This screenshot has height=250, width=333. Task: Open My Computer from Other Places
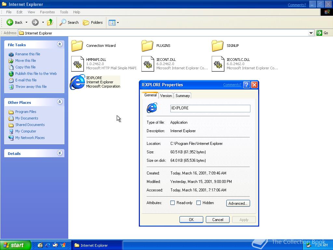click(x=25, y=131)
